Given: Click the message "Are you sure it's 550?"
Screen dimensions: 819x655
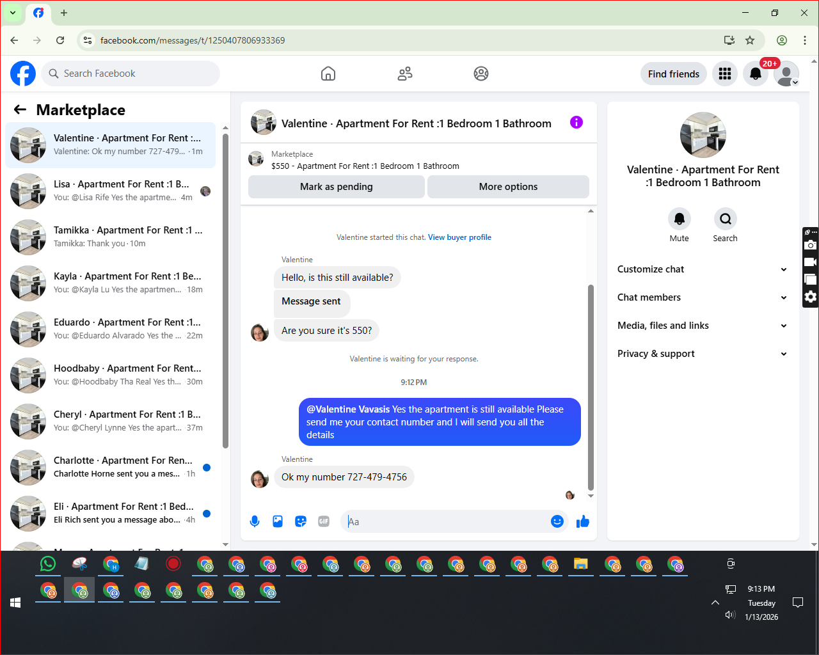Looking at the screenshot, I should (x=326, y=331).
